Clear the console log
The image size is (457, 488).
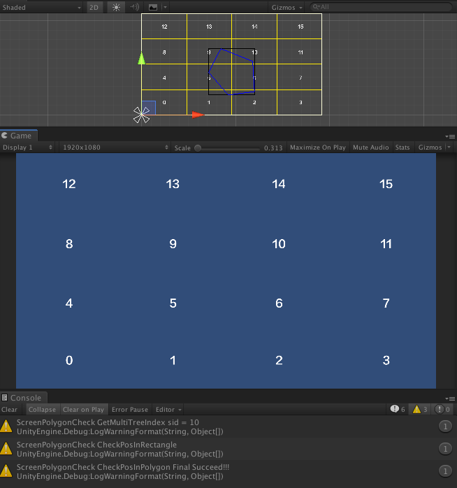[x=9, y=409]
